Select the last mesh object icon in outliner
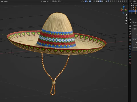137x102 pixels. pos(135,13)
